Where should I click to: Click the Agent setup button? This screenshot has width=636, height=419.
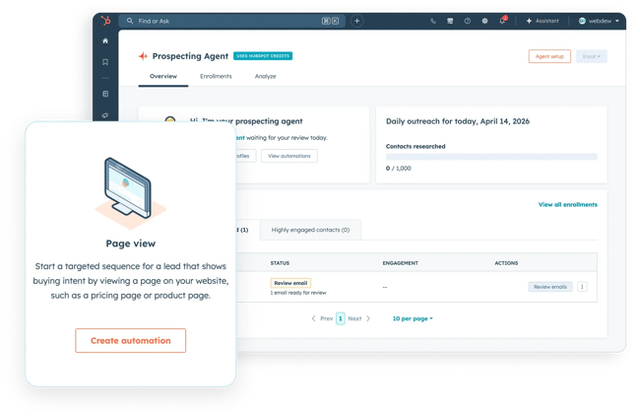point(549,56)
